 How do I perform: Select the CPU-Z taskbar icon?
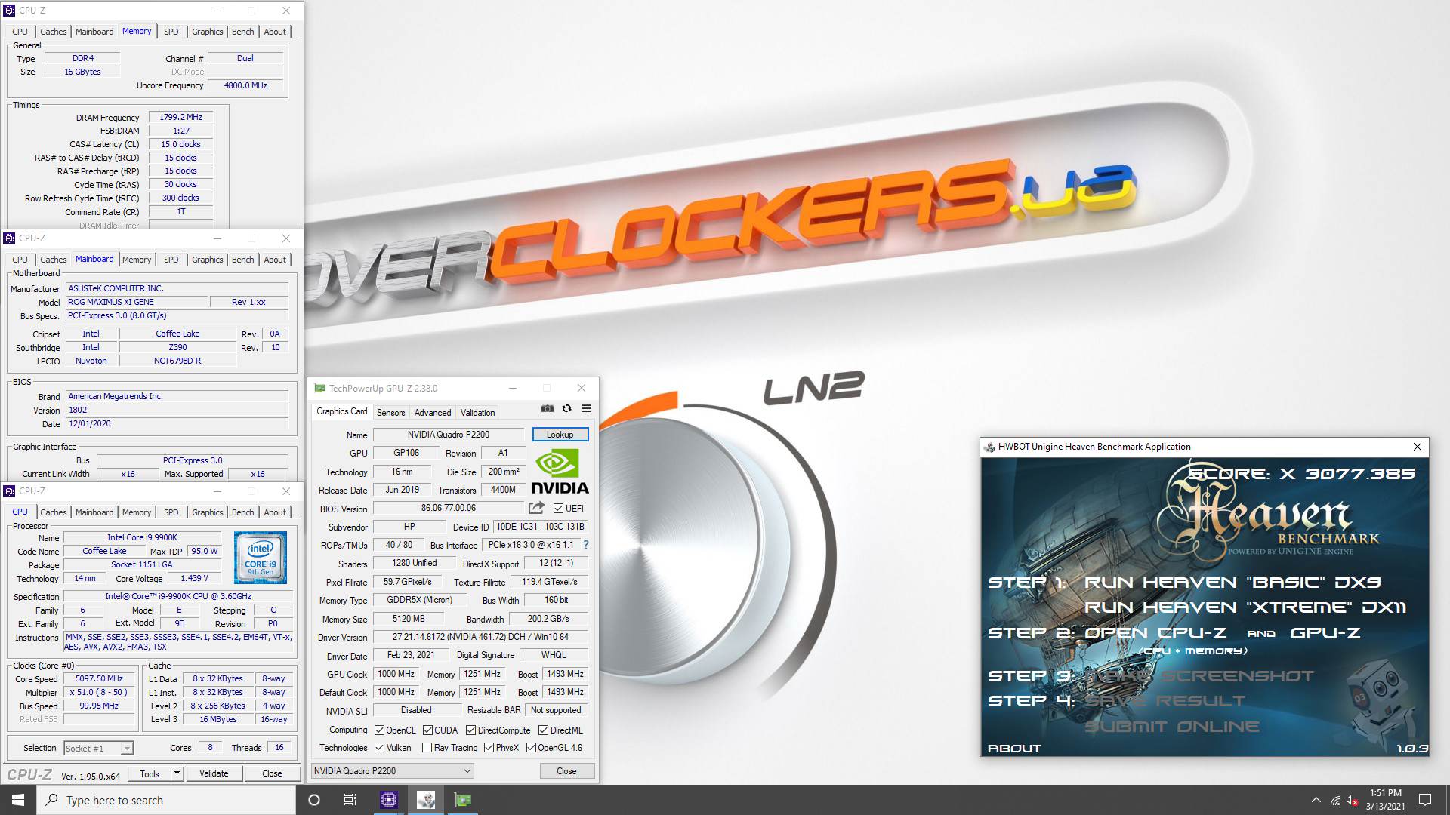[x=388, y=800]
